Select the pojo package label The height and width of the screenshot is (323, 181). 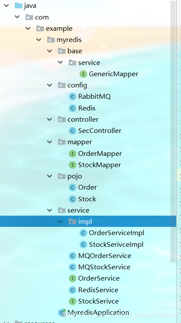75,177
